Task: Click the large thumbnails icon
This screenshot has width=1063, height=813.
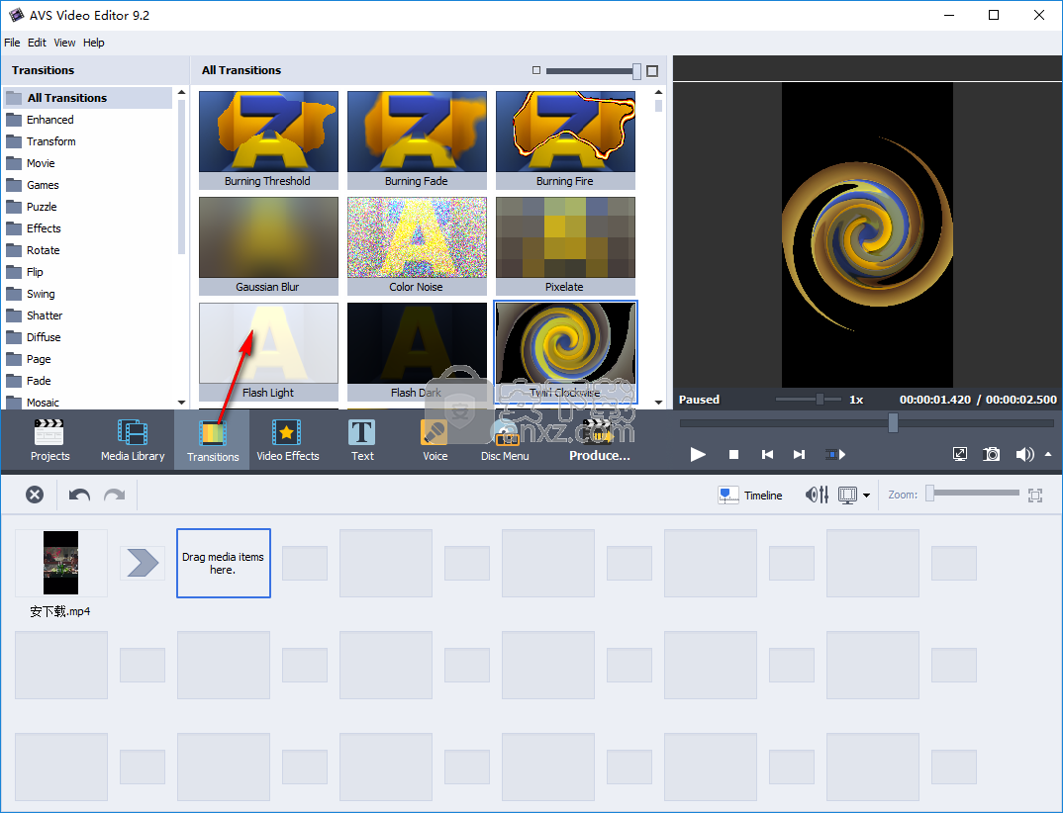Action: 652,70
